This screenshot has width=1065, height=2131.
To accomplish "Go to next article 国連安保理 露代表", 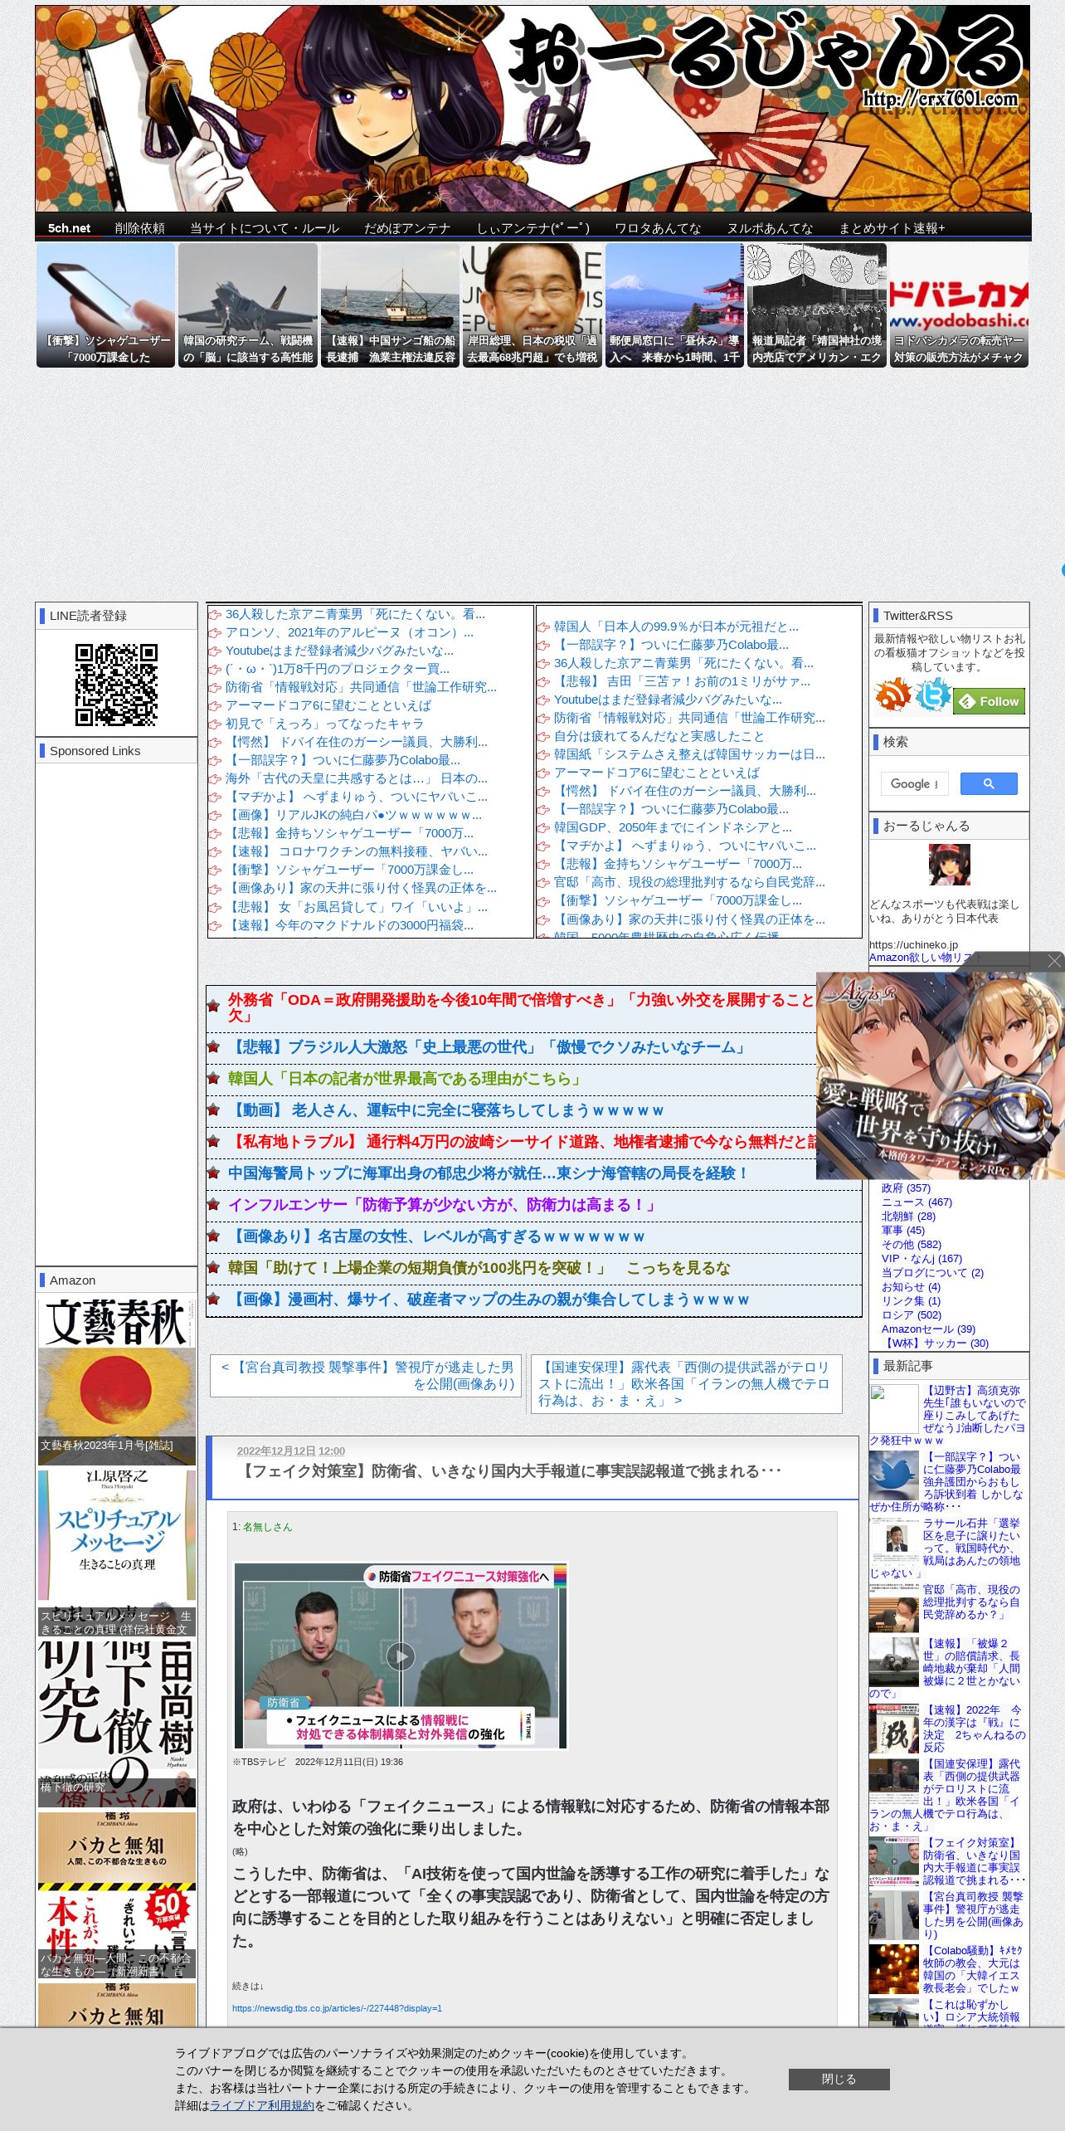I will tap(686, 1383).
